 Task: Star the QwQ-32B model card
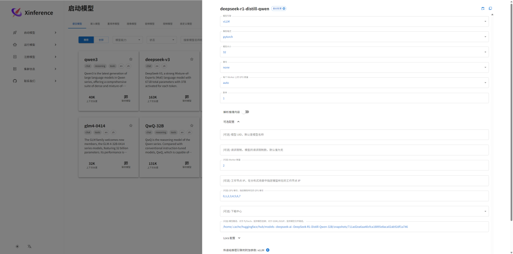point(192,126)
